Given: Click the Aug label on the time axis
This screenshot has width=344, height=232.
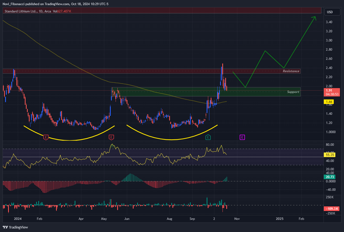Looking at the screenshot, I should pos(169,219).
